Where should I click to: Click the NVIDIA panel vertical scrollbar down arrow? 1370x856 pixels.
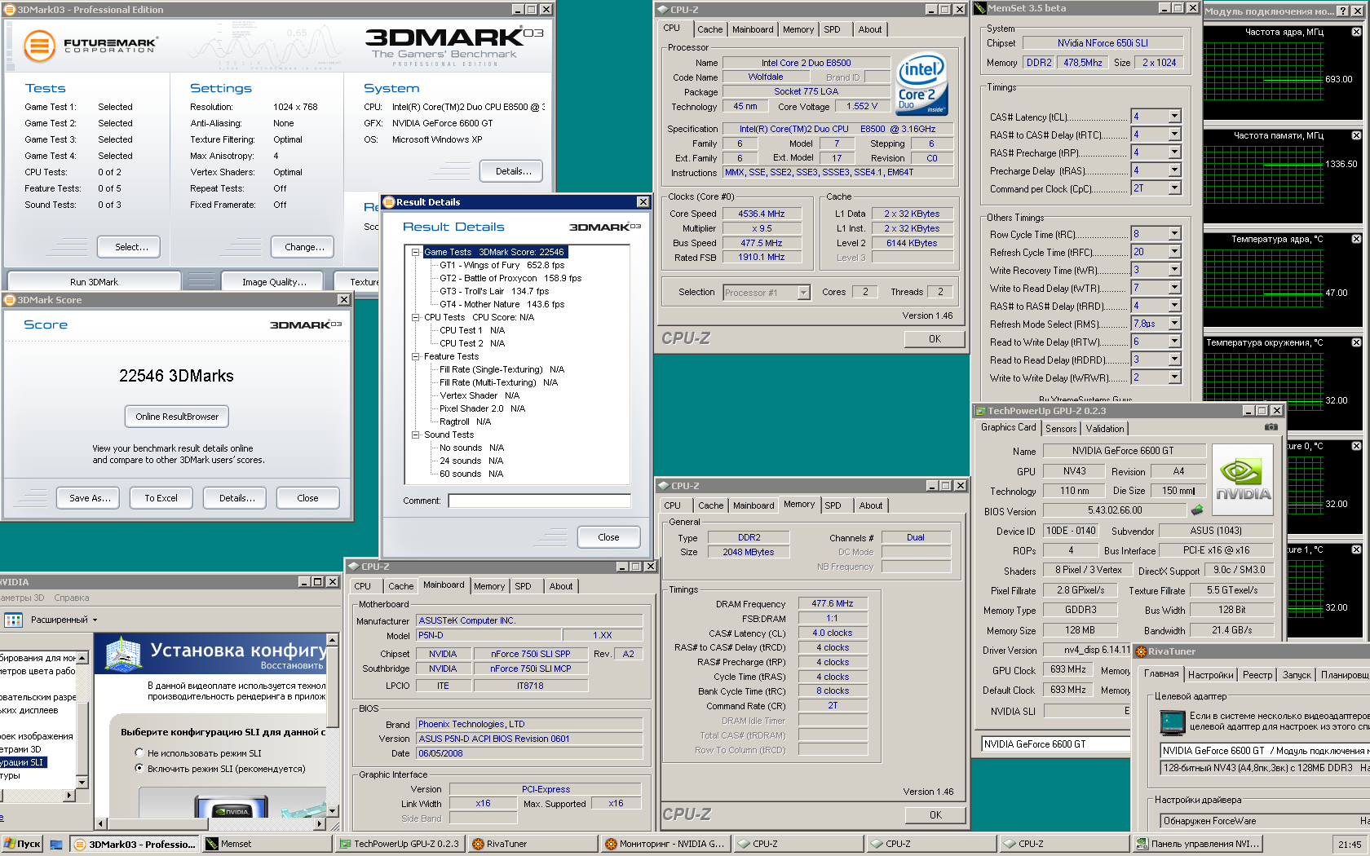pyautogui.click(x=332, y=810)
